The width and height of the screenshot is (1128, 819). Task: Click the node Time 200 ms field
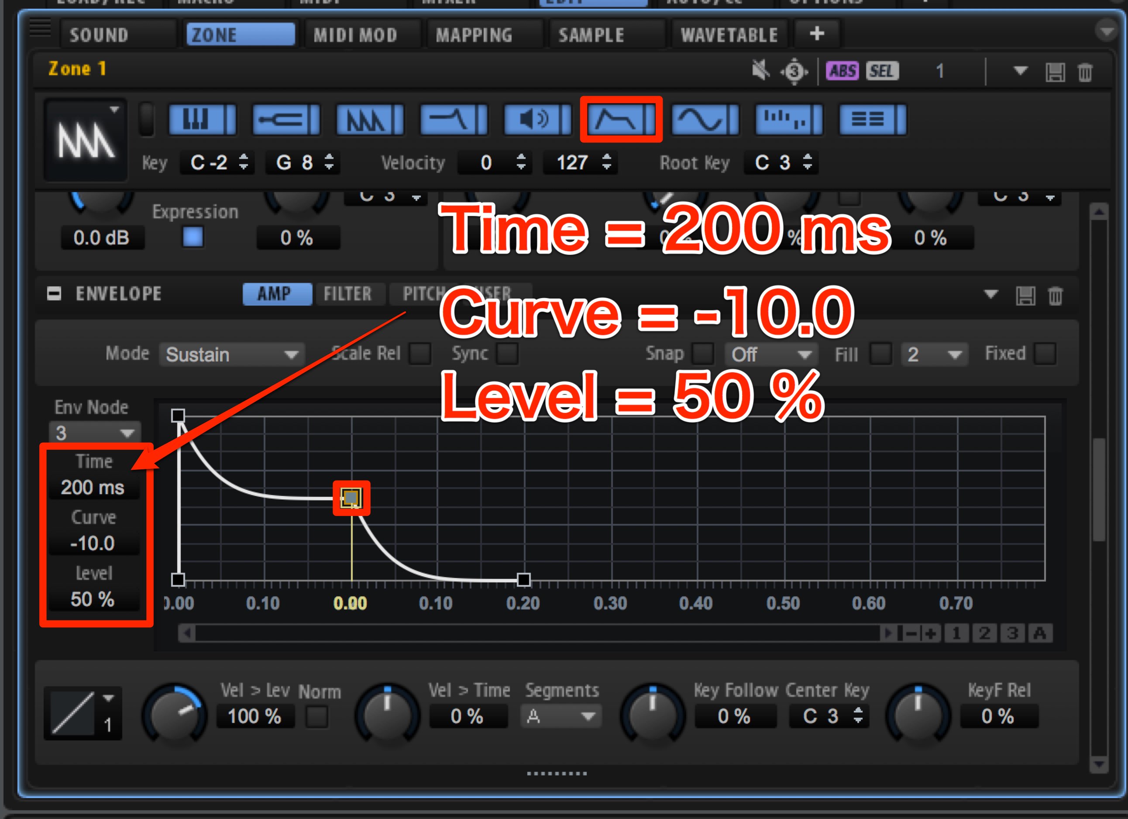[93, 487]
